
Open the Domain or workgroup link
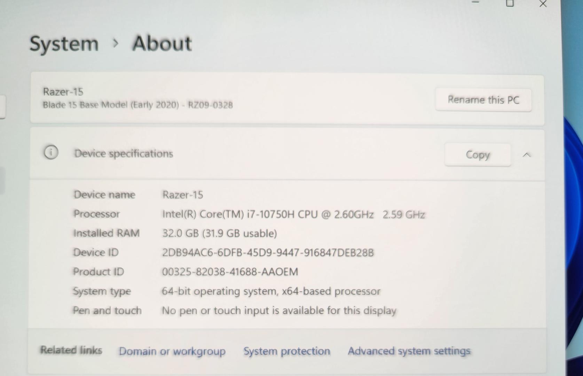pos(172,351)
